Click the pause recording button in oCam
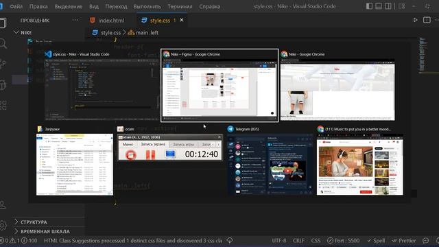439x247 pixels. tap(151, 154)
